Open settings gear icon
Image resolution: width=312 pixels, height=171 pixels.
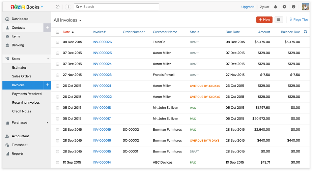pos(284,7)
